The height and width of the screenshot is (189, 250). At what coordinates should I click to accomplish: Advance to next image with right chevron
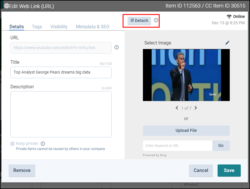click(x=196, y=108)
